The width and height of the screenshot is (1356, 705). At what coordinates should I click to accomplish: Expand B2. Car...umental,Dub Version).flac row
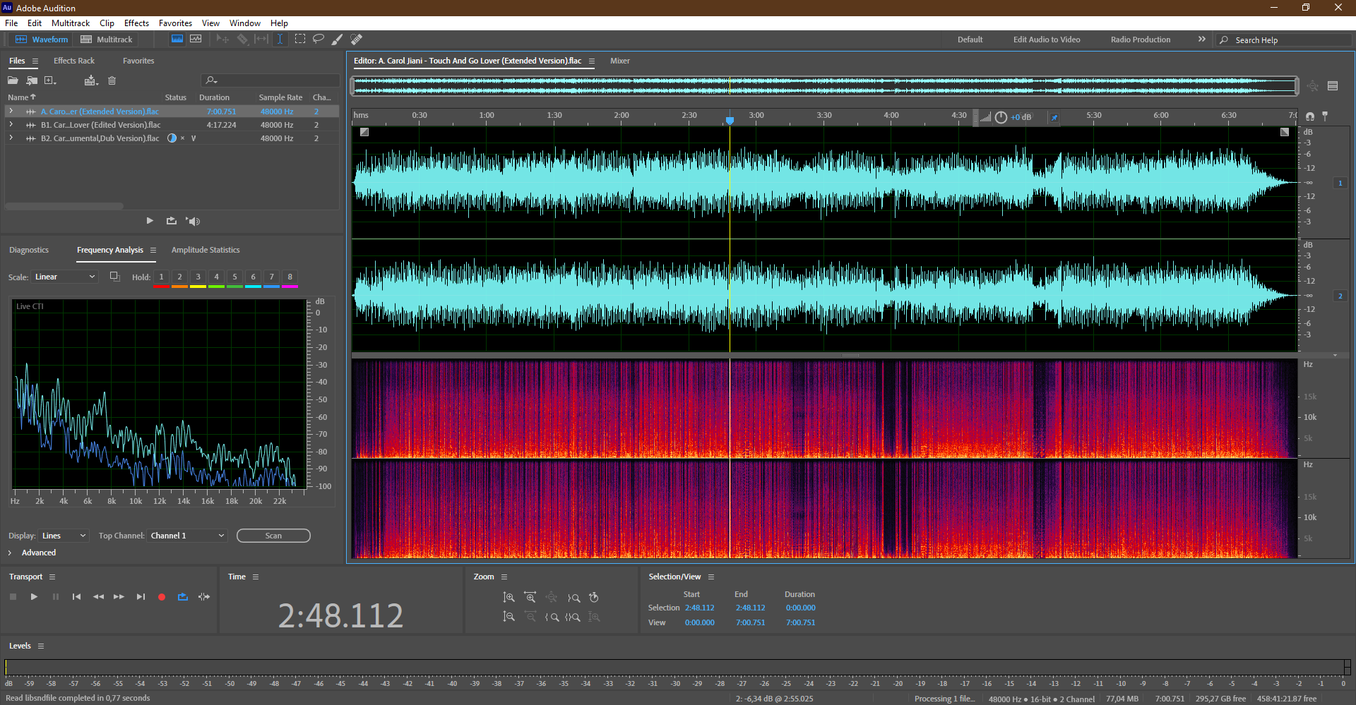coord(11,138)
